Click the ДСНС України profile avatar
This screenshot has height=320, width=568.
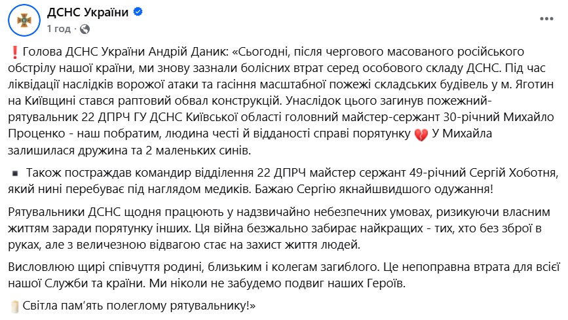23,21
